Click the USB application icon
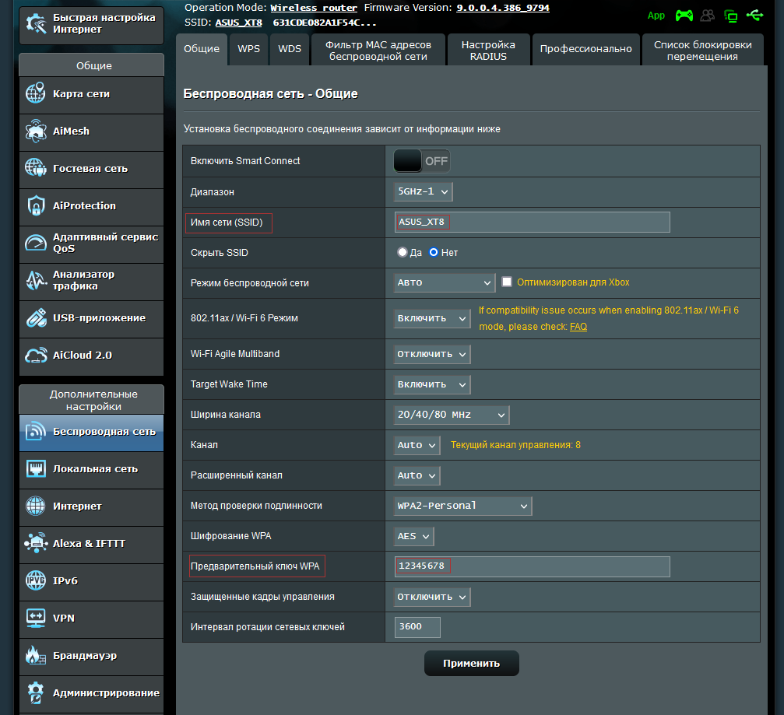Screen dimensions: 784x715 36,317
